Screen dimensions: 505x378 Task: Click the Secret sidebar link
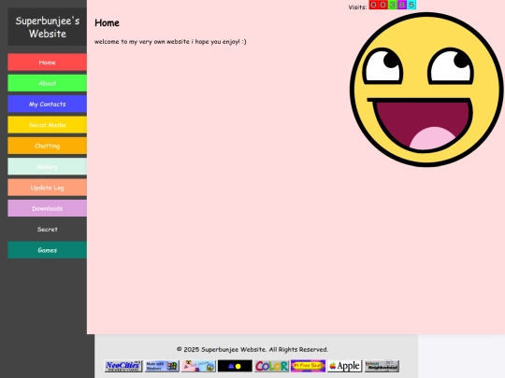point(47,230)
